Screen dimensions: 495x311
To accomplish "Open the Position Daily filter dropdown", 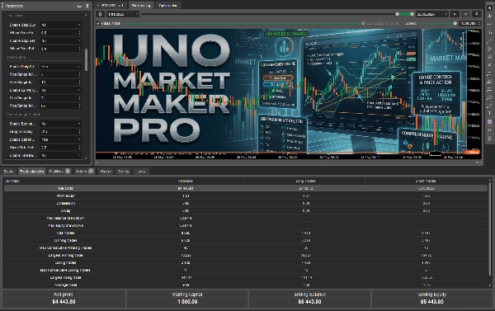I will pyautogui.click(x=60, y=67).
